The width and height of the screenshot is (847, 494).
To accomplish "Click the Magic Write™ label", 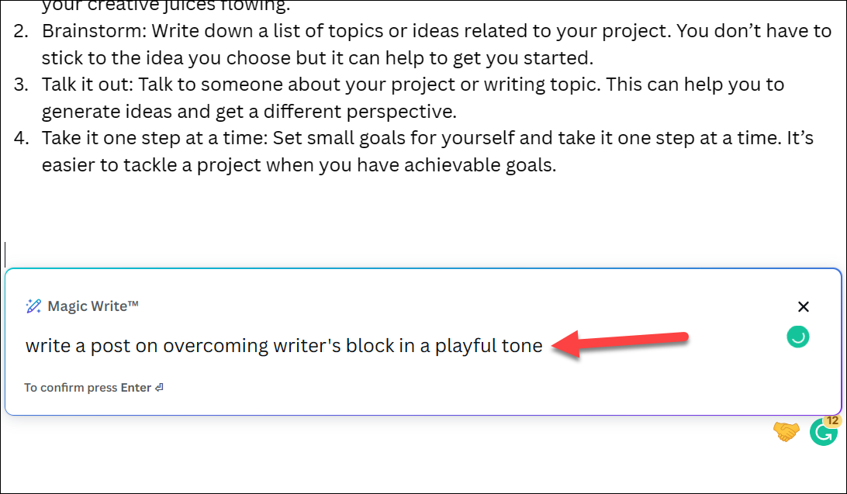I will [93, 306].
